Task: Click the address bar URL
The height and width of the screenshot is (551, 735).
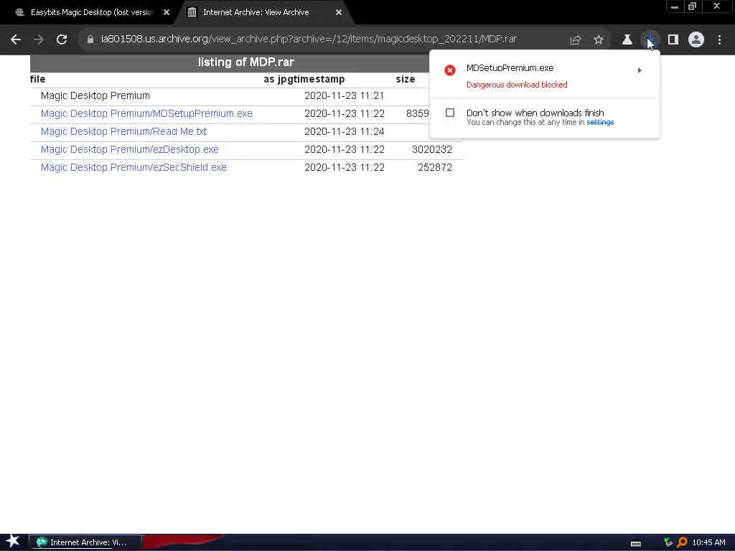Action: [309, 39]
